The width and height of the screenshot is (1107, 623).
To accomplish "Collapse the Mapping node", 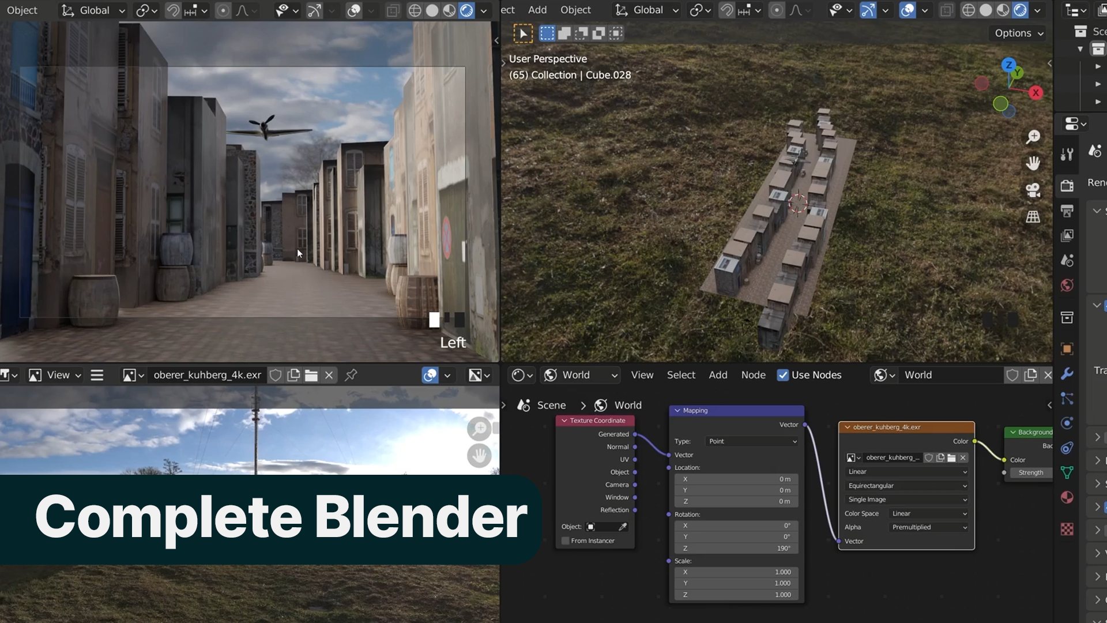I will [x=677, y=411].
